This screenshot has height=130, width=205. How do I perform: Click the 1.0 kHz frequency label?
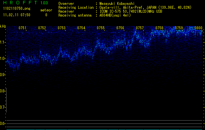point(3,58)
